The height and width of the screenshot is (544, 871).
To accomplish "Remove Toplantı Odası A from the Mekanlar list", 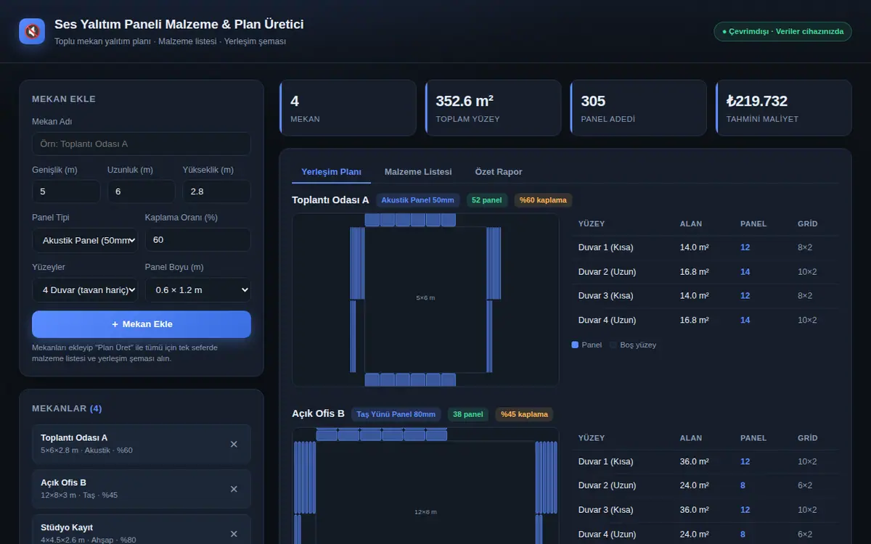I will pos(234,444).
